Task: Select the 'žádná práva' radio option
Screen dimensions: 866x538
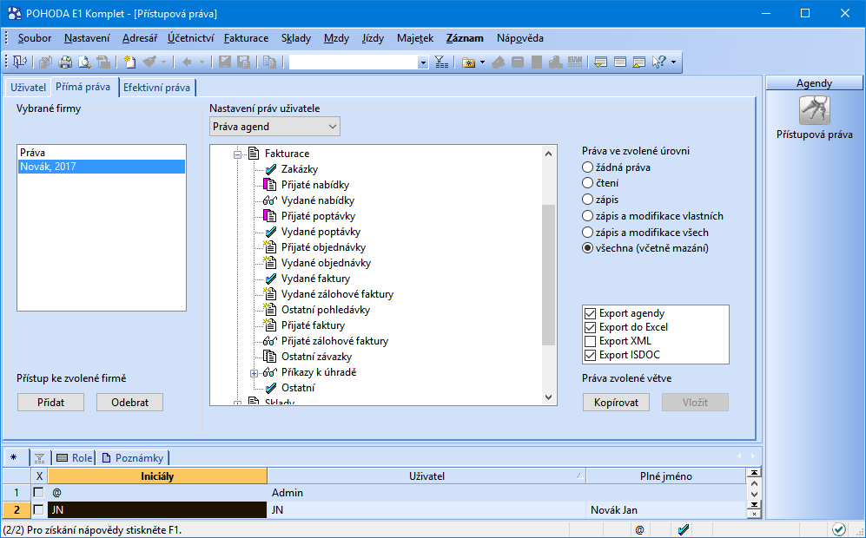Action: (588, 167)
